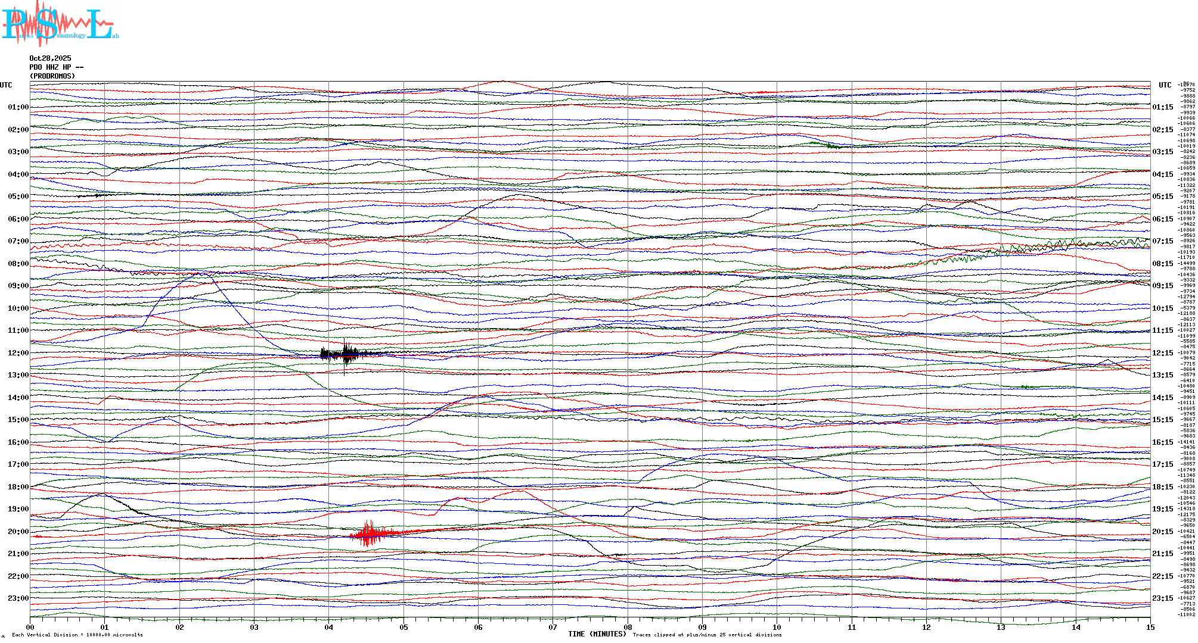Click minute 04 on the bottom axis
1198x643 pixels.
coord(329,627)
